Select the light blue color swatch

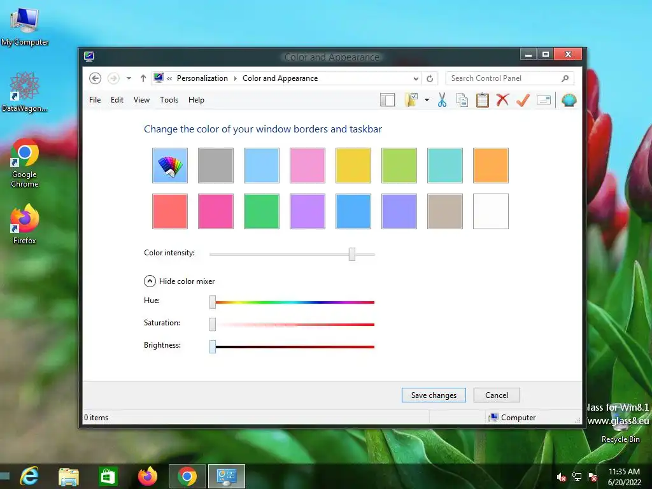click(x=262, y=166)
